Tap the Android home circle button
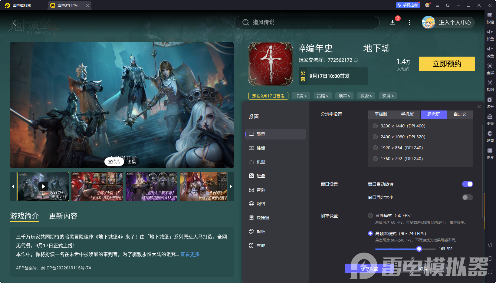Screen dimensions: 496x283 pyautogui.click(x=490, y=258)
